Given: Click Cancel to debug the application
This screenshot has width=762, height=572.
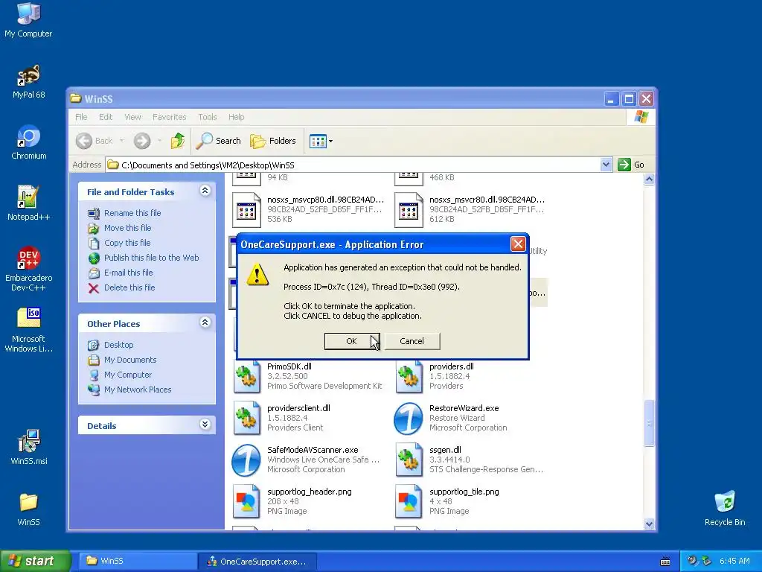Looking at the screenshot, I should point(412,341).
